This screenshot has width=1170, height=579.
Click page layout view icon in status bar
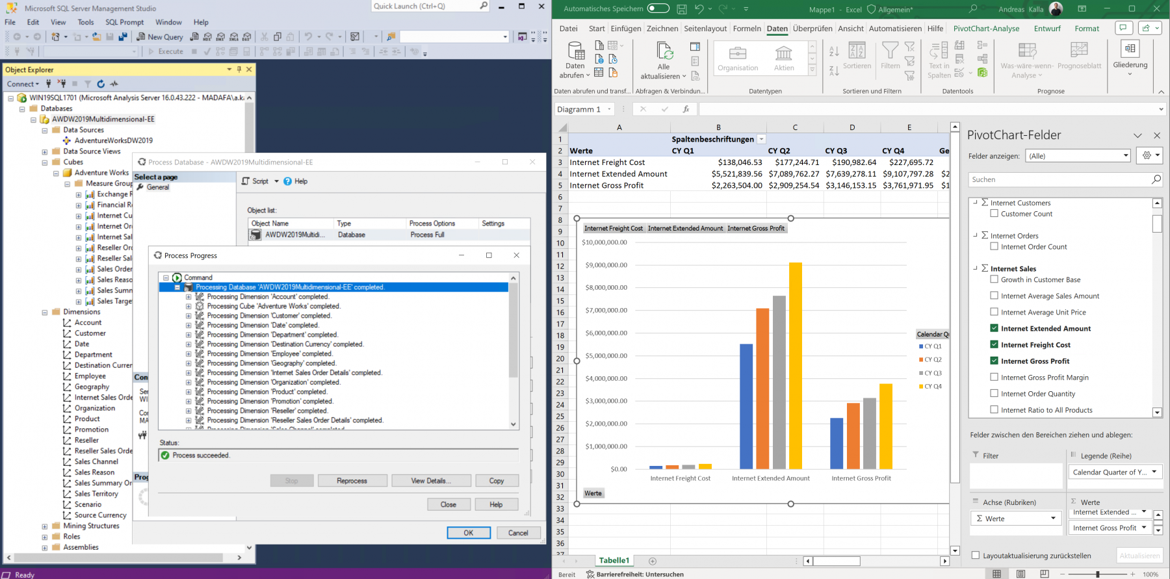1021,574
